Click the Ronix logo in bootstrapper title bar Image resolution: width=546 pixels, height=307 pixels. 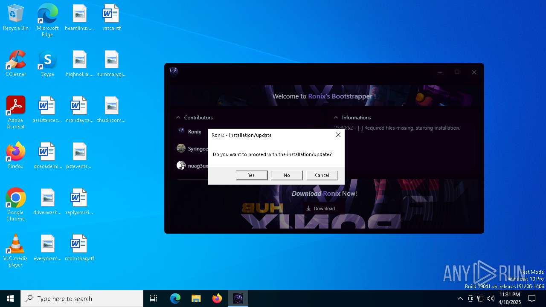pyautogui.click(x=174, y=71)
